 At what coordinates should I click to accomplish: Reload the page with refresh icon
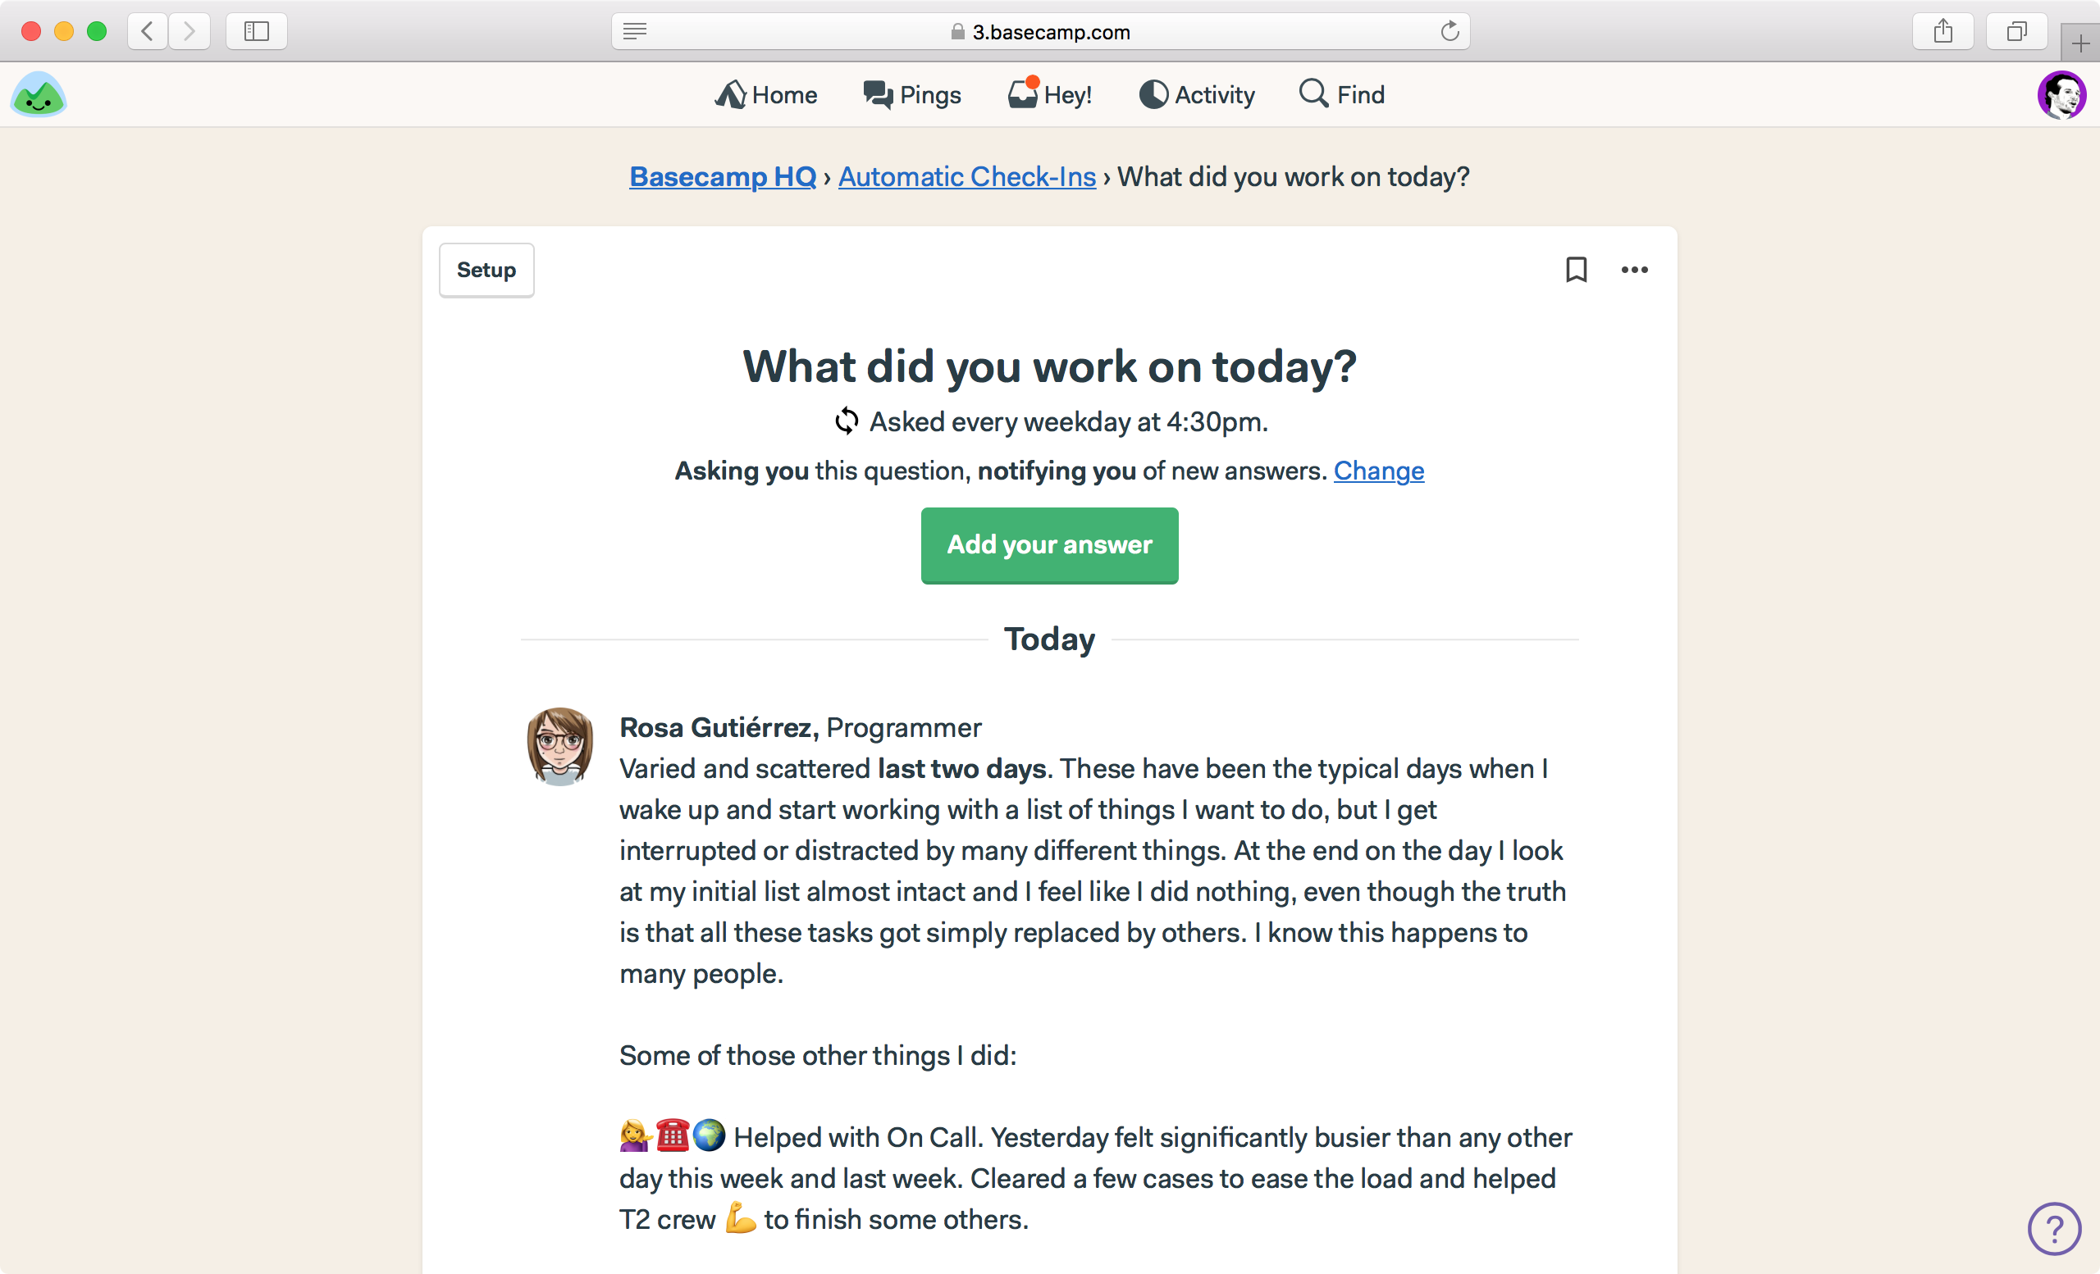pos(1449,31)
